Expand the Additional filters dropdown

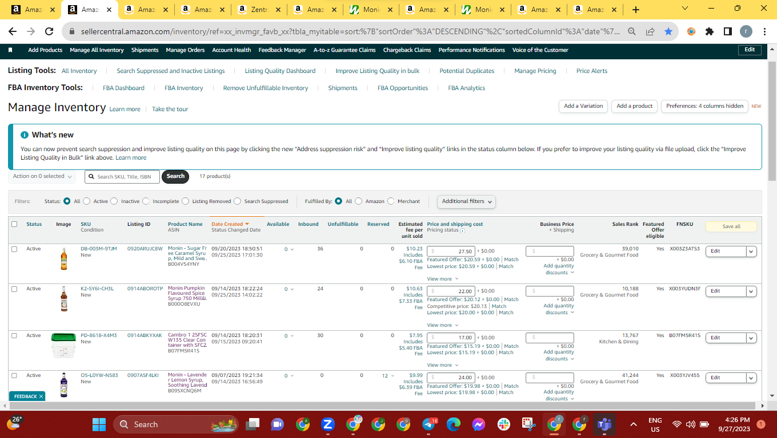pos(466,201)
